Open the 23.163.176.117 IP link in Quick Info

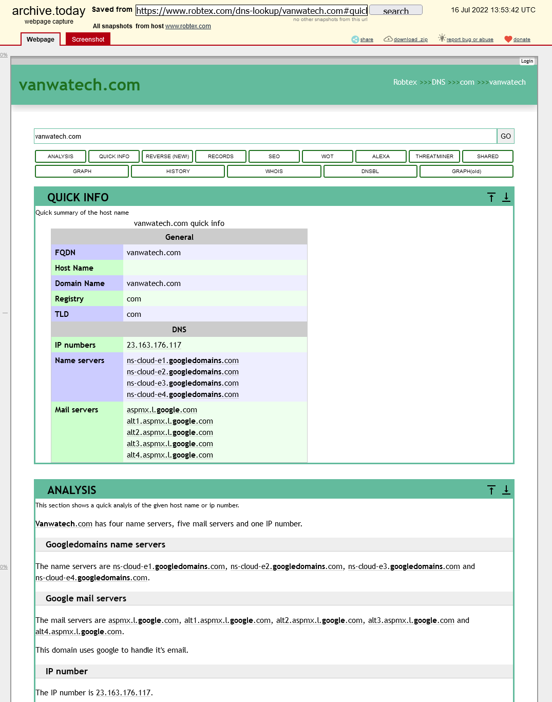coord(154,345)
